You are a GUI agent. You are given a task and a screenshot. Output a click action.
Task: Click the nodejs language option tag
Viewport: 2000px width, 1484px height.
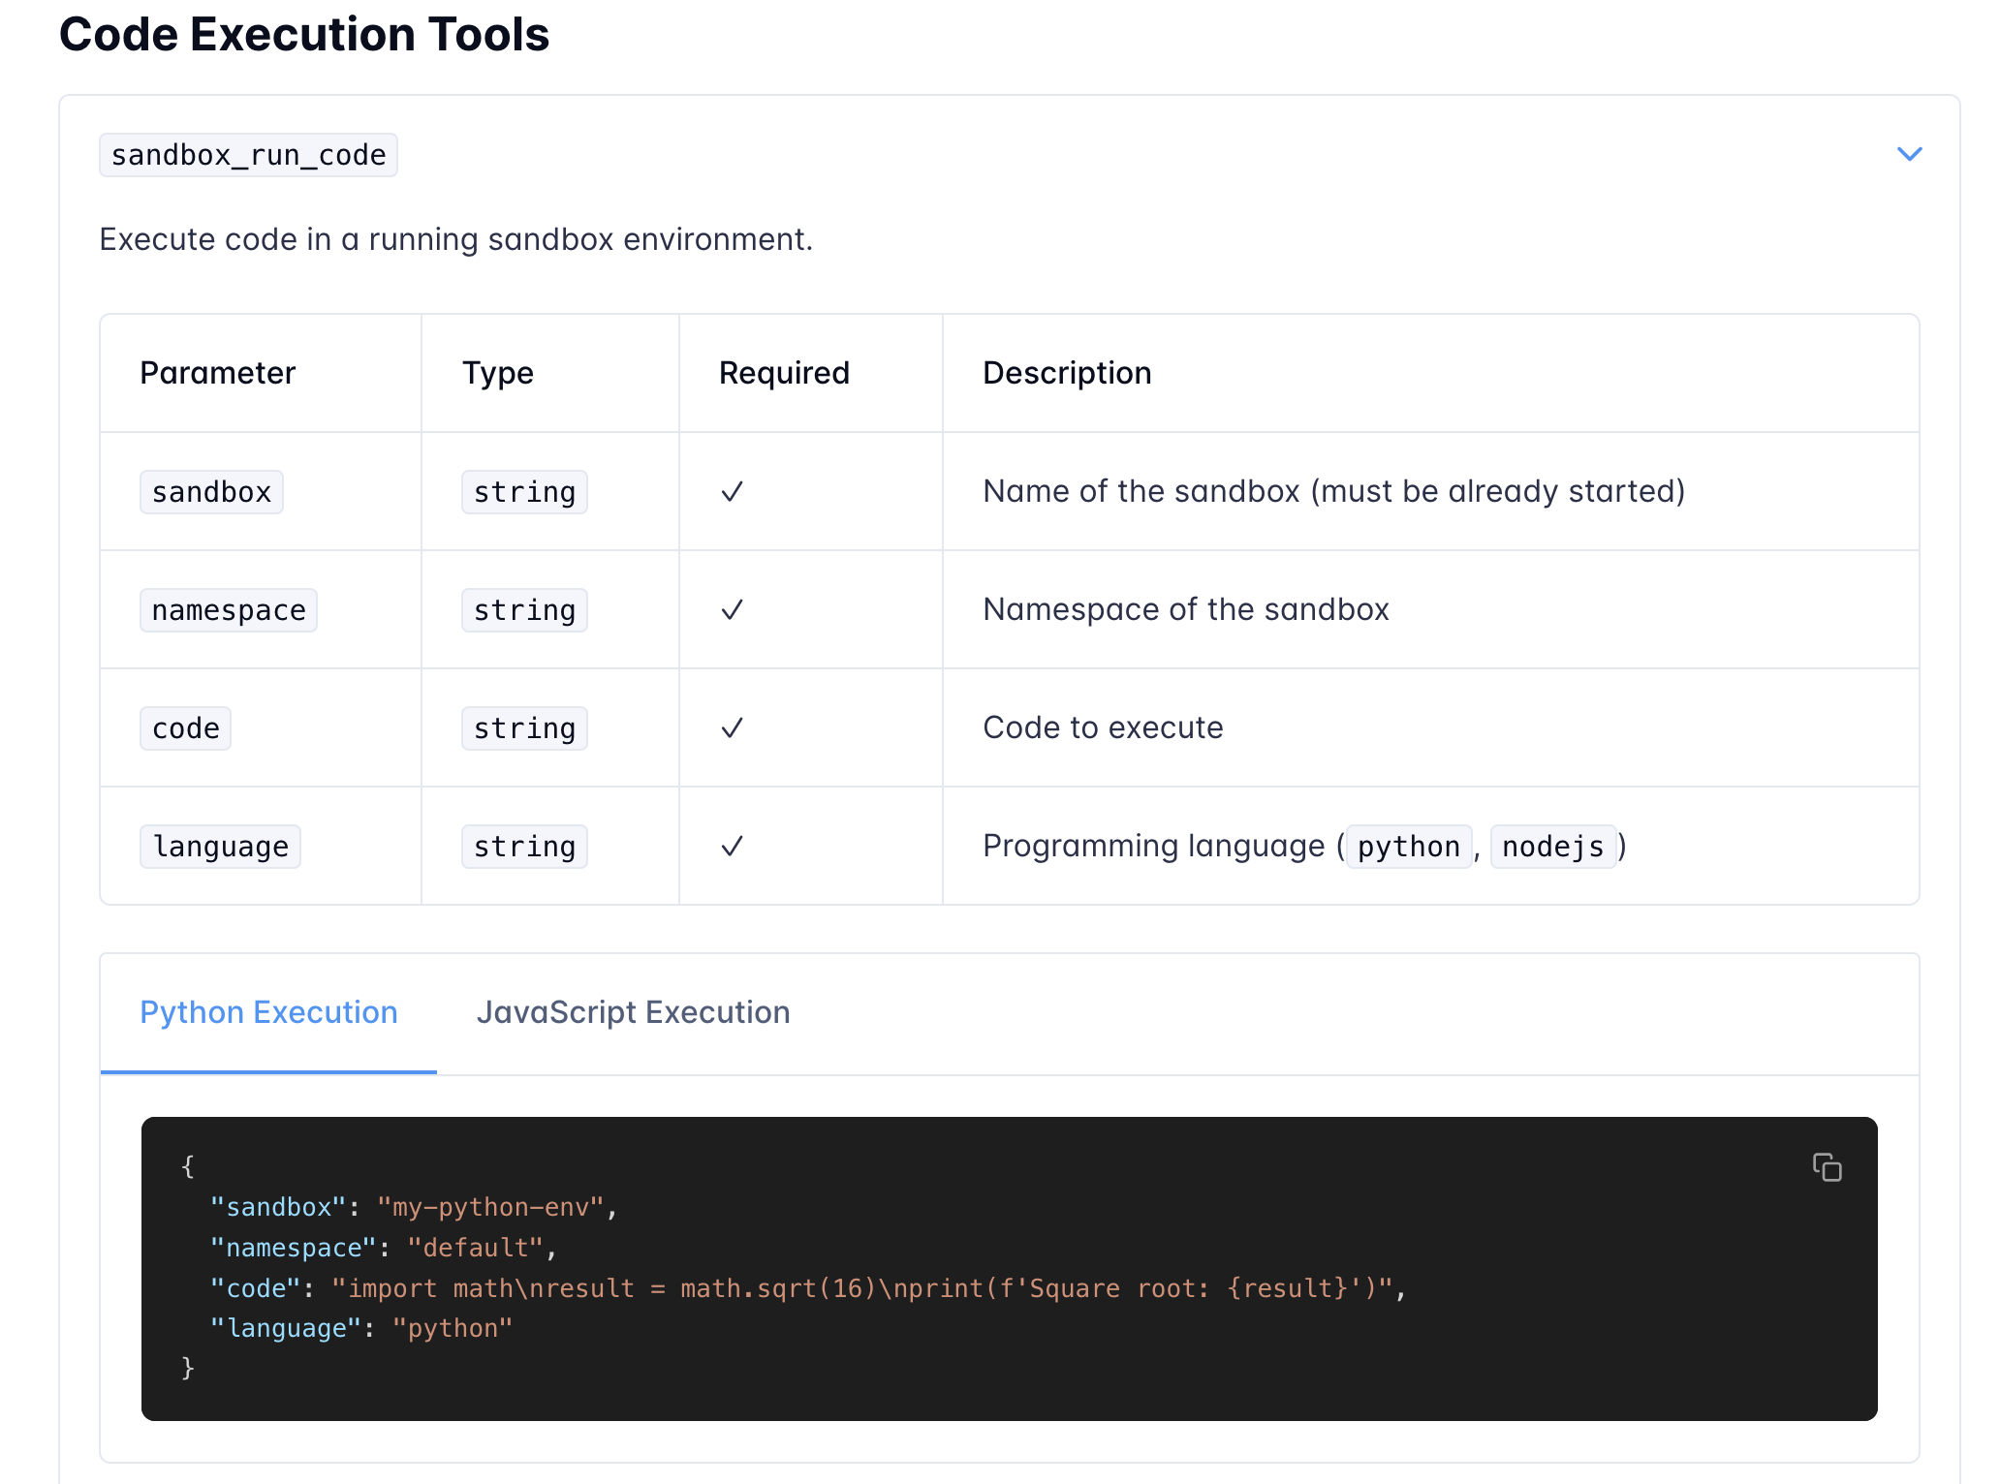pos(1552,847)
